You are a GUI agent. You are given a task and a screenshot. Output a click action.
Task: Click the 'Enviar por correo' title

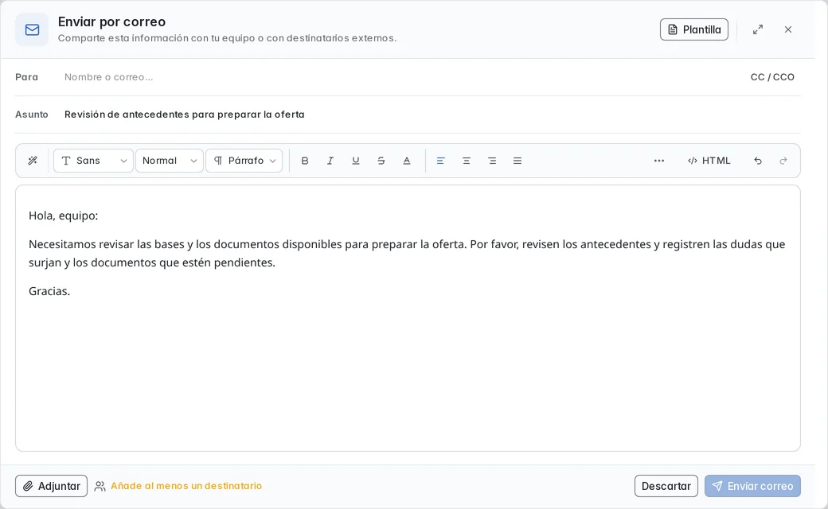coord(112,21)
